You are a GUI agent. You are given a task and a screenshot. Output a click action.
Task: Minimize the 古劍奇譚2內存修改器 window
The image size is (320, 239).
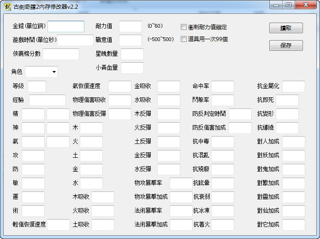coord(277,5)
